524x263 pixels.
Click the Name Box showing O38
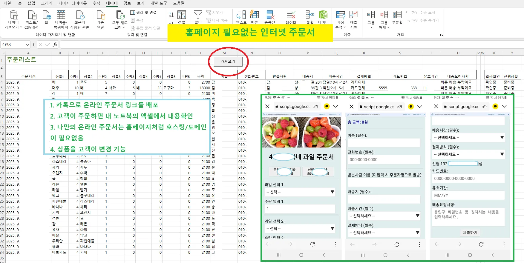click(x=13, y=45)
